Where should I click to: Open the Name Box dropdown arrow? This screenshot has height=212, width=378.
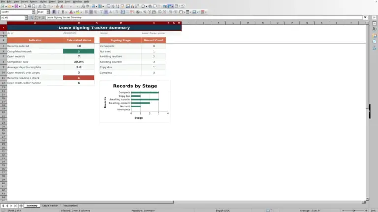tap(26, 18)
